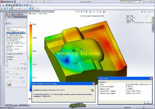
Task: Switch to the SolidWorks Plastics tab
Action: (47, 11)
